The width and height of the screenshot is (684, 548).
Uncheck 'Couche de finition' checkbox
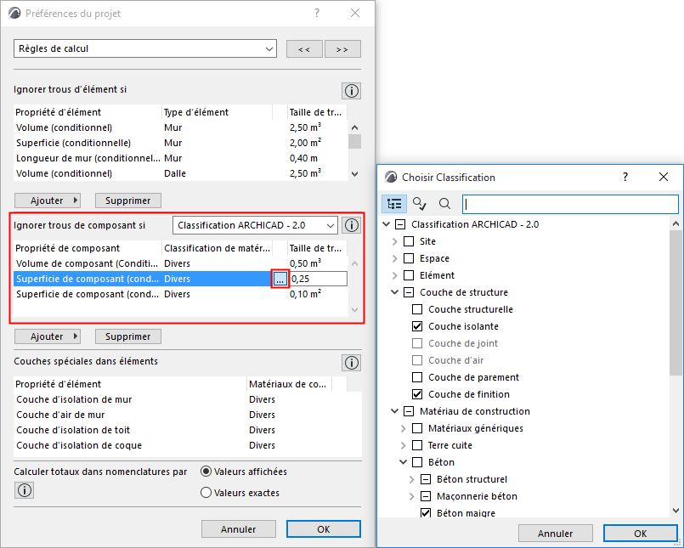click(417, 394)
